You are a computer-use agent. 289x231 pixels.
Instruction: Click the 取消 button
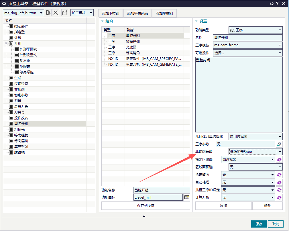[276, 224]
